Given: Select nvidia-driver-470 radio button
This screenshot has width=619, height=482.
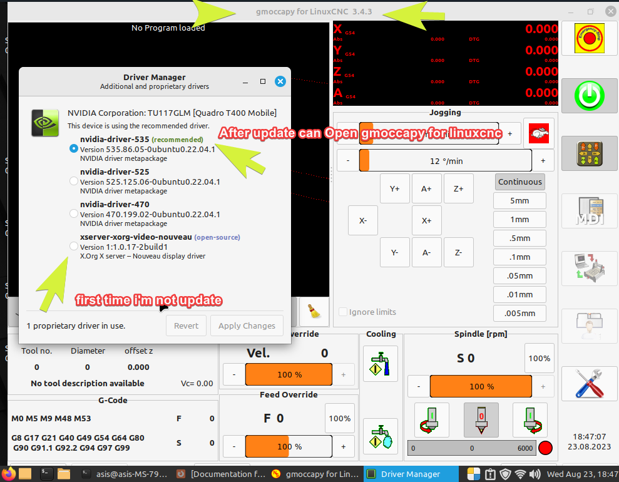Looking at the screenshot, I should point(73,213).
